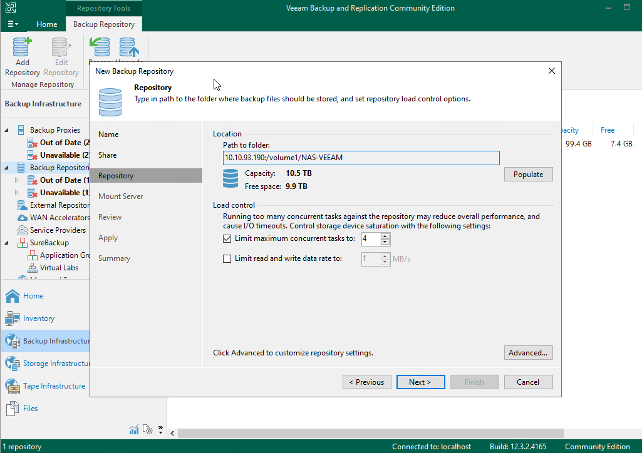
Task: Collapse the Backup Proxies tree node
Action: 7,130
